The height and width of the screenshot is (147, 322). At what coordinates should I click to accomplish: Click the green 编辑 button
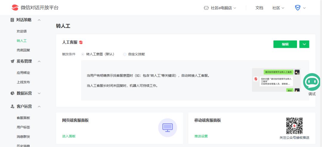coord(285,44)
